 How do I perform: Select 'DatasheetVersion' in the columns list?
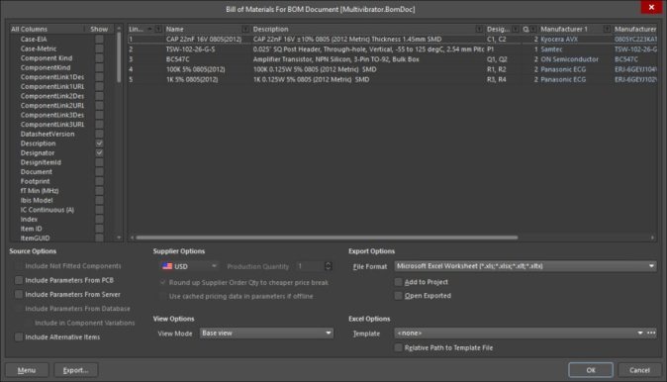point(48,134)
